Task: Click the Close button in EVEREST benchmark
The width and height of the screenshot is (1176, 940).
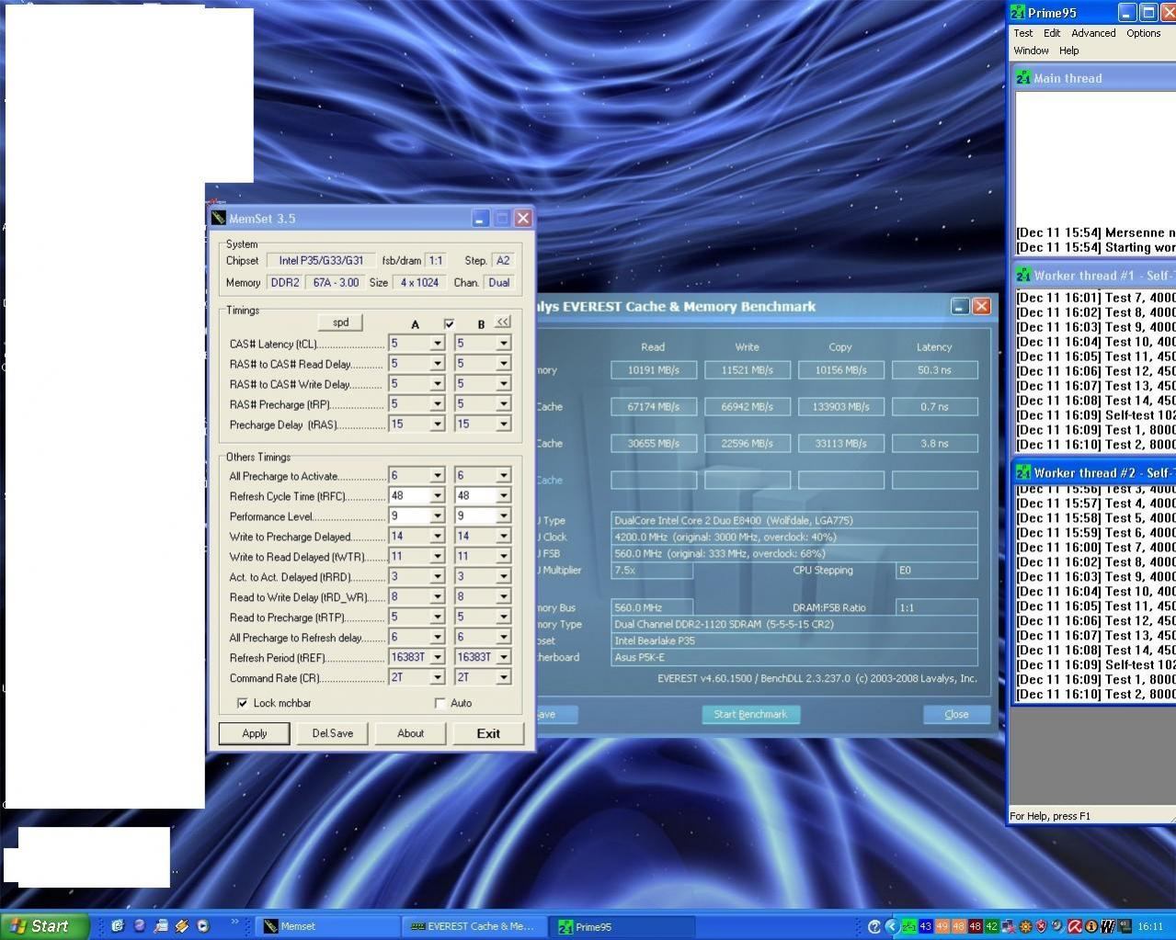Action: [x=956, y=714]
